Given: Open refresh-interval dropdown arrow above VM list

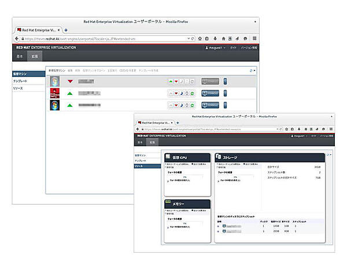Looking at the screenshot, I should [254, 71].
